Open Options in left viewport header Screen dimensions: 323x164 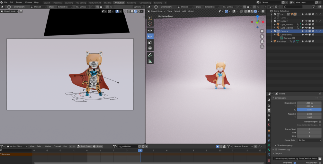tap(138, 7)
